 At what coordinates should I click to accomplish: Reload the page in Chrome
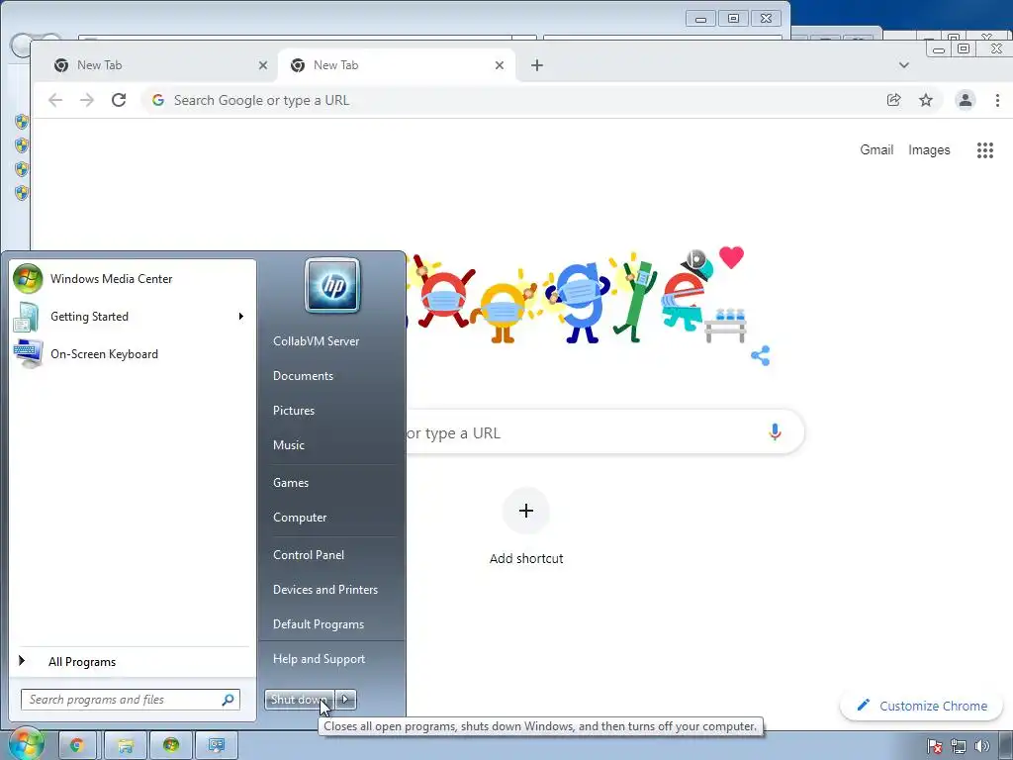(x=119, y=100)
